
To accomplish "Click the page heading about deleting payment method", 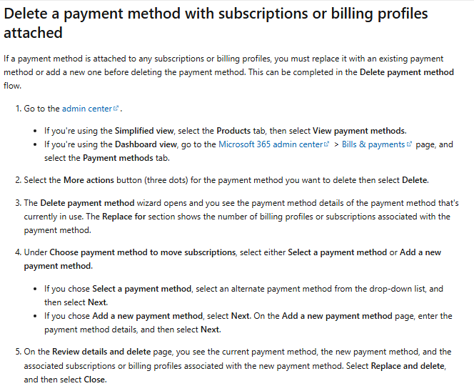I will coord(216,23).
